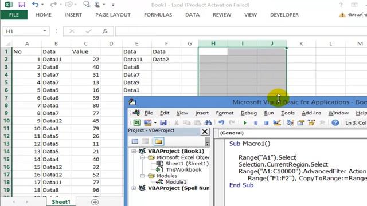Click Insert UserForm icon in VBA toolbar
This screenshot has width=367, height=206.
[x=148, y=122]
